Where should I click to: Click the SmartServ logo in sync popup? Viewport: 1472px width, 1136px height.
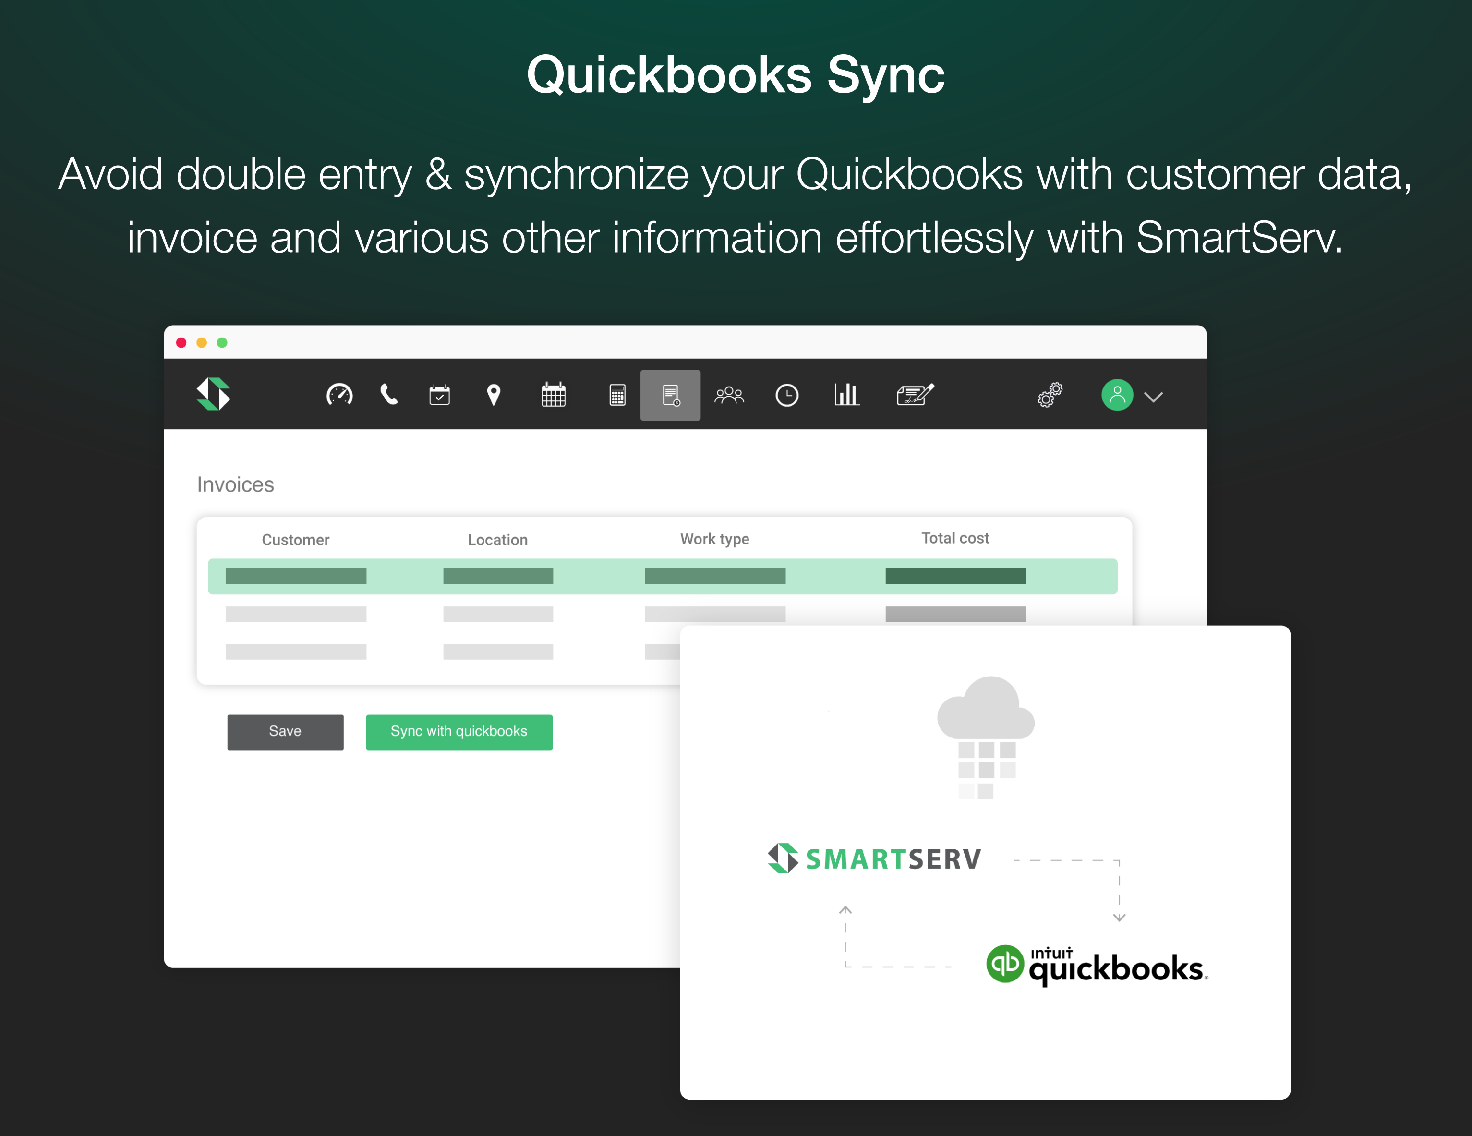(x=874, y=858)
